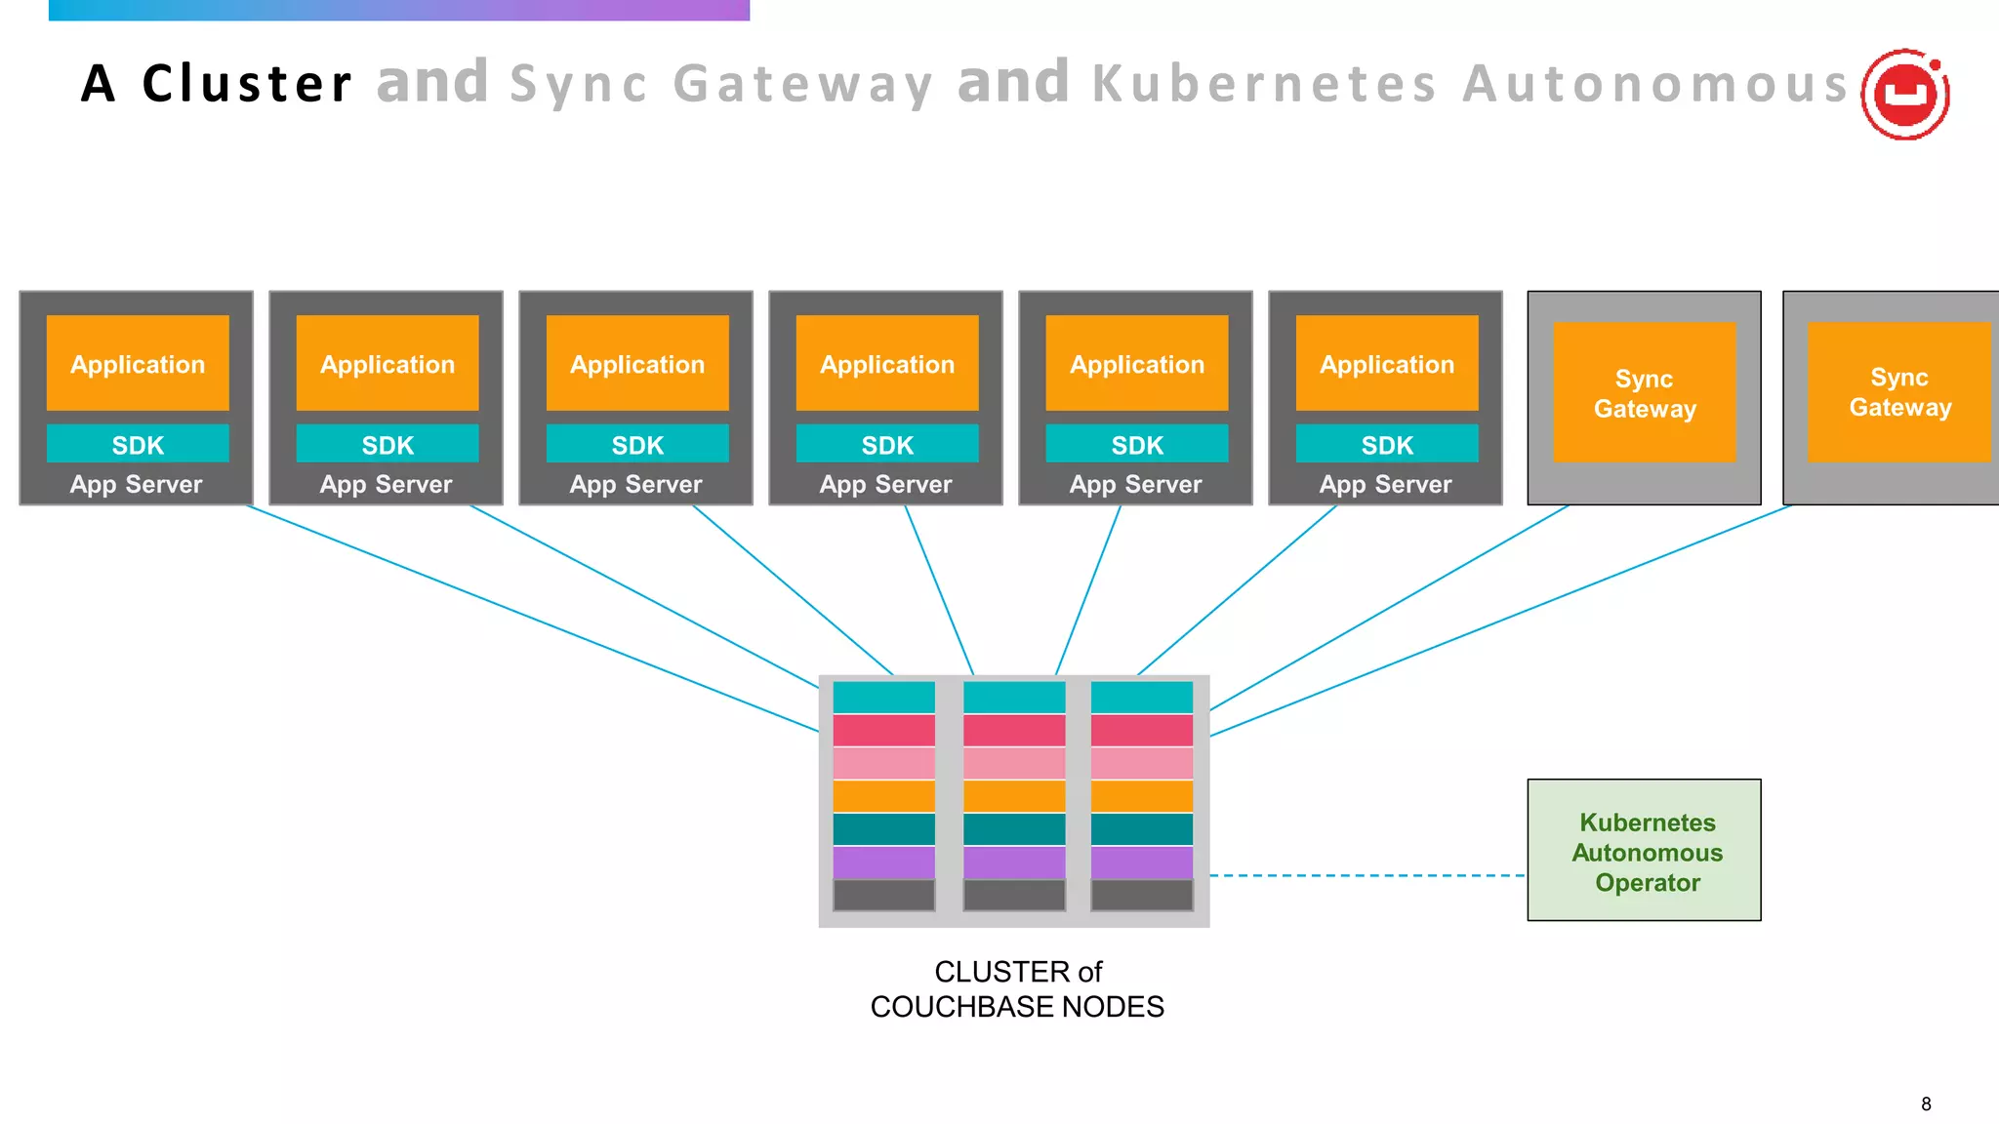Select the Application box in the sixth App Server
Screen dimensions: 1999x1124
(1387, 363)
